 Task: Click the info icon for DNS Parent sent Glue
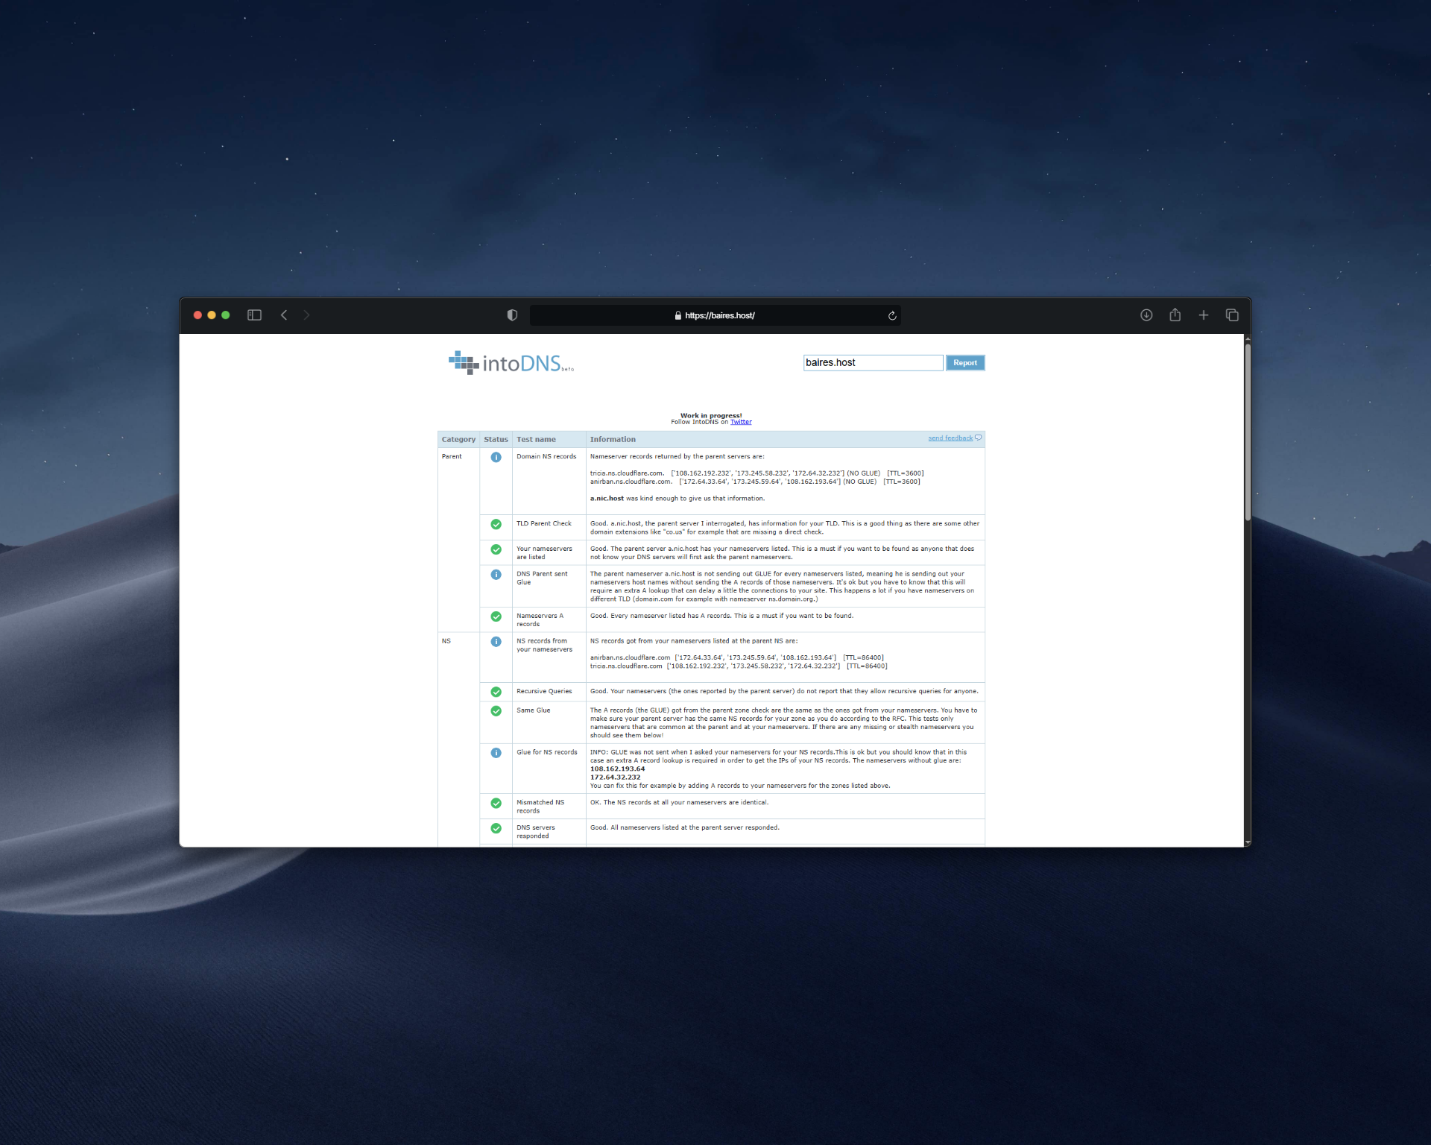[496, 575]
